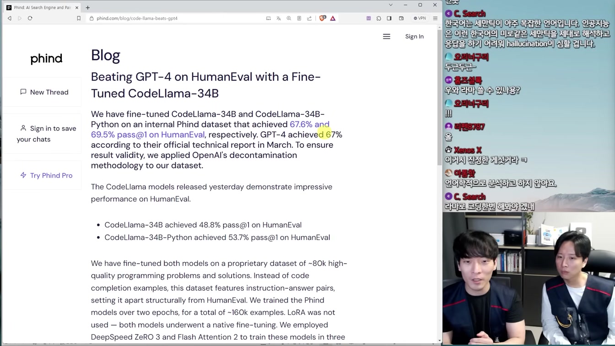This screenshot has height=346, width=615.
Task: Click the purple extension icon in toolbar
Action: pos(368,18)
